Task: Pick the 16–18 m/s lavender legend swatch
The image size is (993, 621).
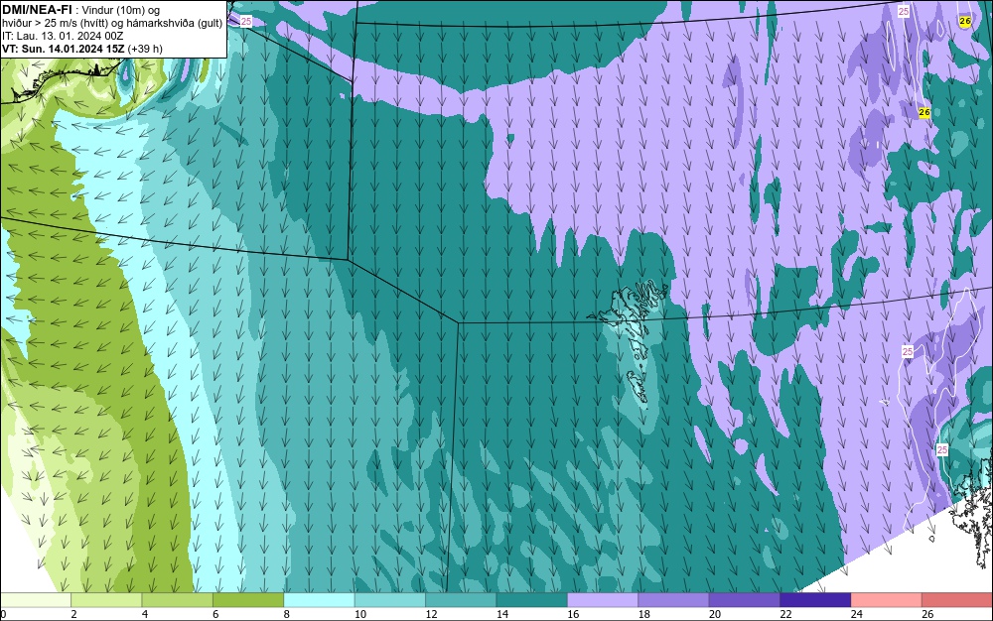Action: (603, 600)
